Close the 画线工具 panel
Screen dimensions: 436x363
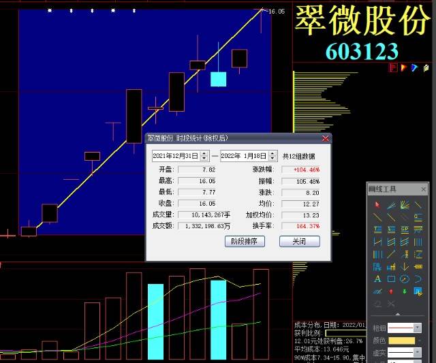[423, 189]
